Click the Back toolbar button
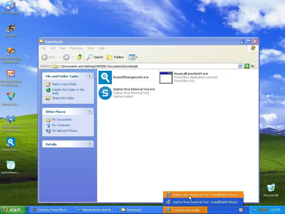The height and width of the screenshot is (214, 285). pyautogui.click(x=48, y=57)
